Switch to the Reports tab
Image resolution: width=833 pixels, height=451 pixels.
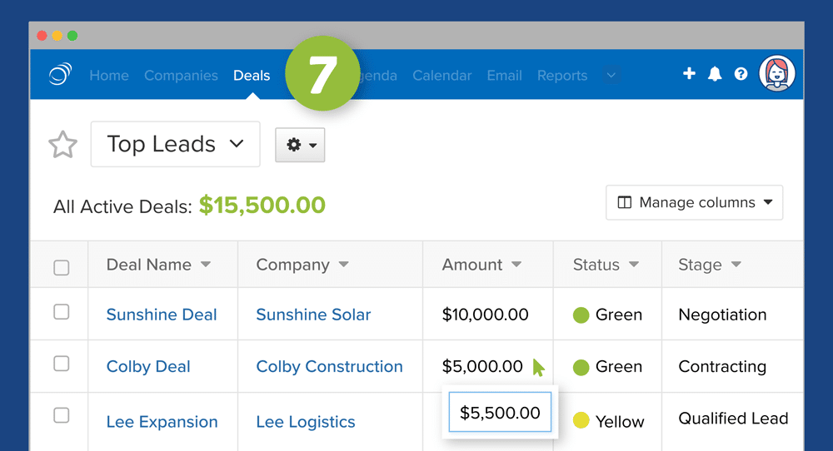tap(562, 76)
